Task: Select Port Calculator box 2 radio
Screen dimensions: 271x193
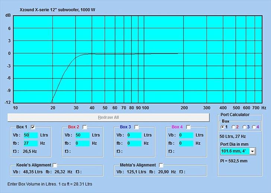Action: click(233, 127)
